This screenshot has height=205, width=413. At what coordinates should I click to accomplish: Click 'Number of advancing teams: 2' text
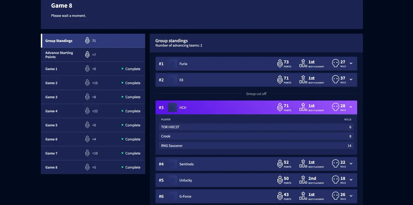(179, 45)
